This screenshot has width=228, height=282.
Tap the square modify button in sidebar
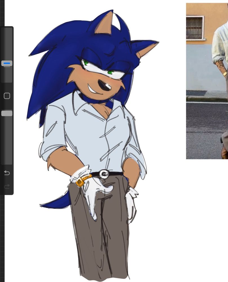click(x=7, y=96)
